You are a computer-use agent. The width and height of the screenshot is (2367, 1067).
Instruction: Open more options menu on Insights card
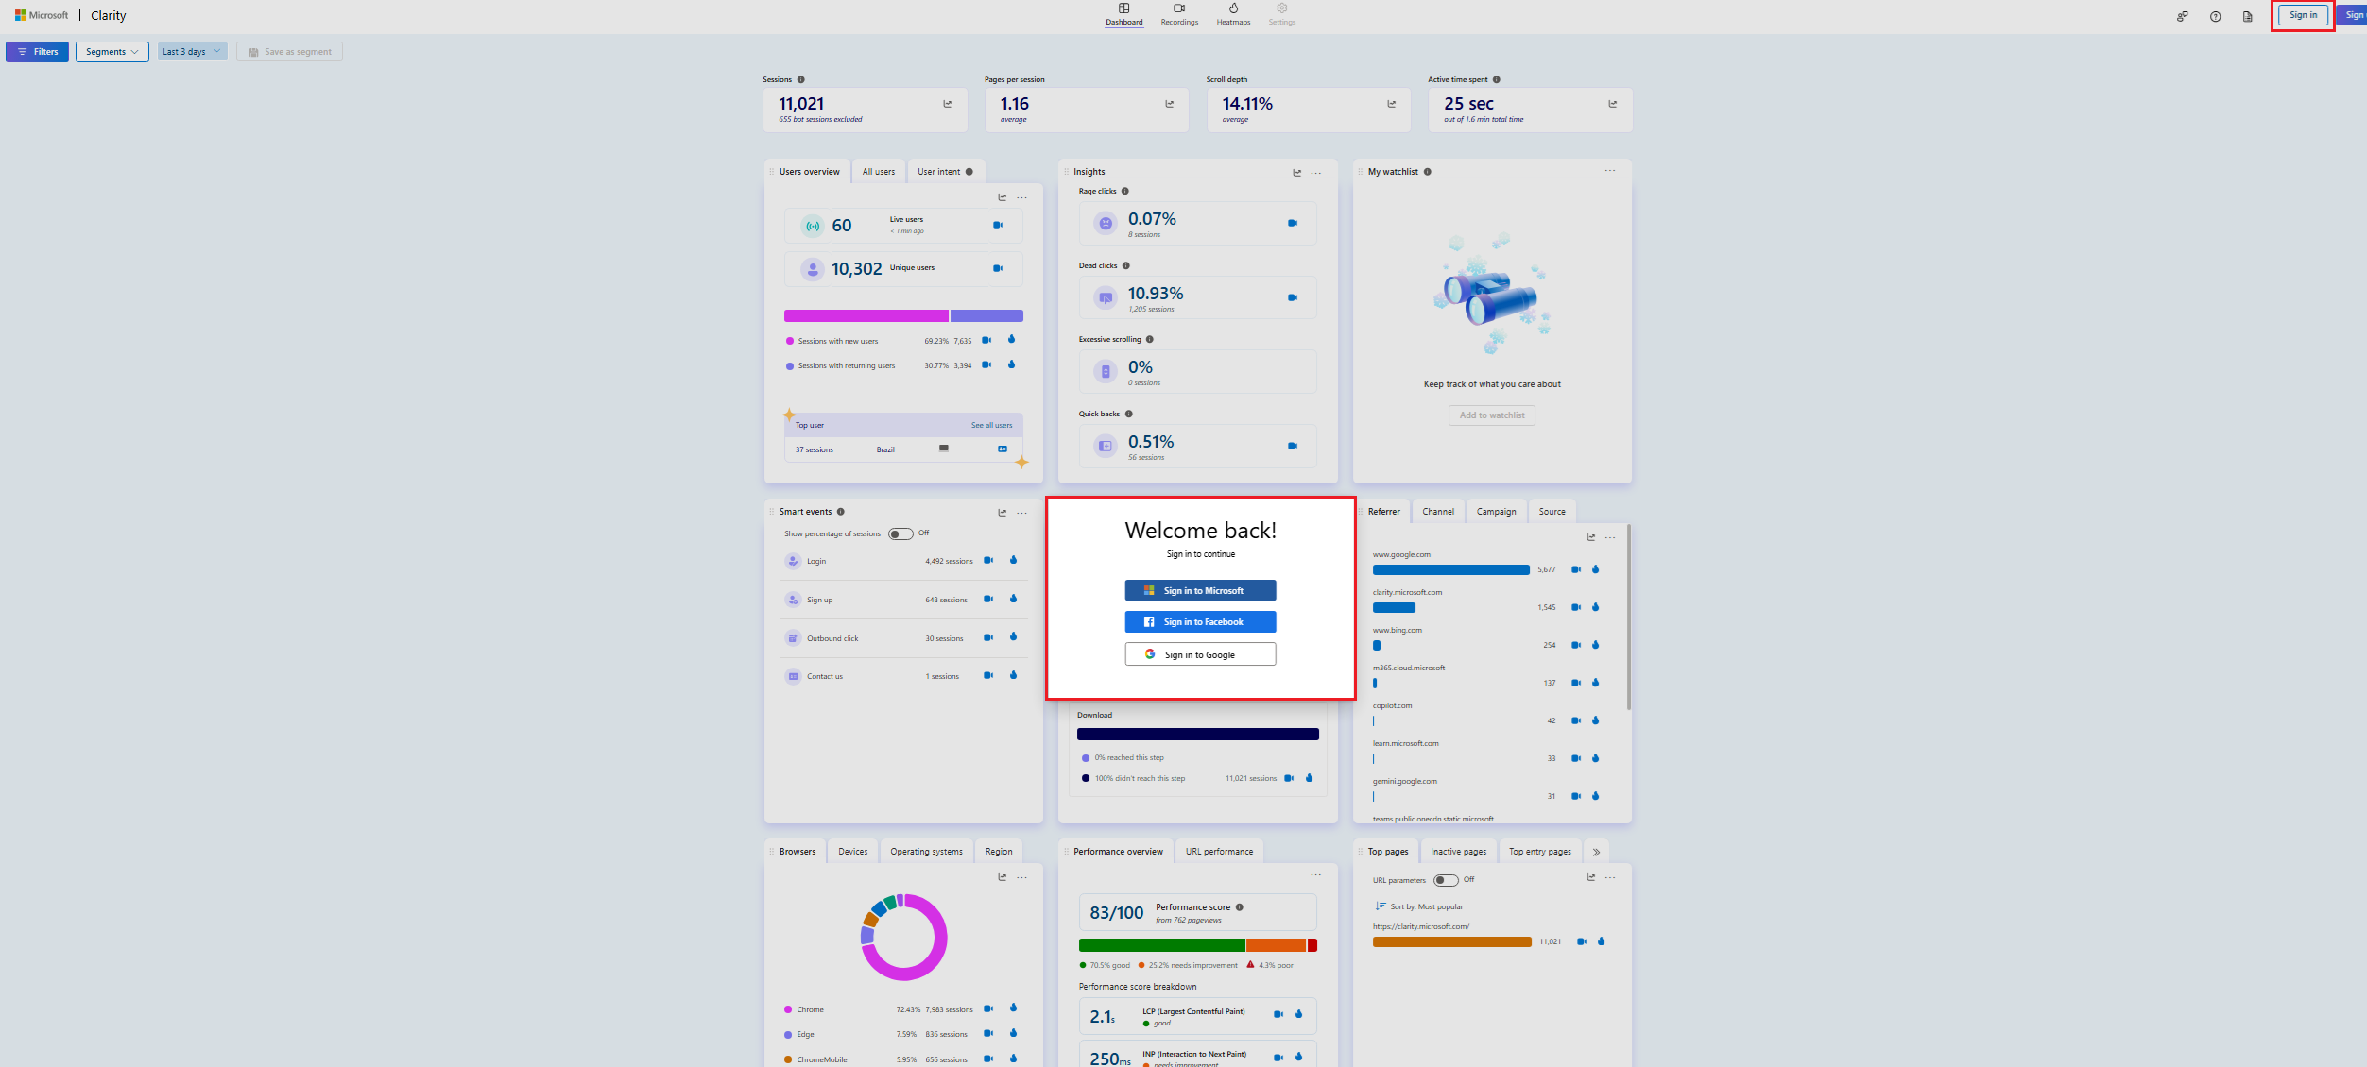pos(1316,173)
